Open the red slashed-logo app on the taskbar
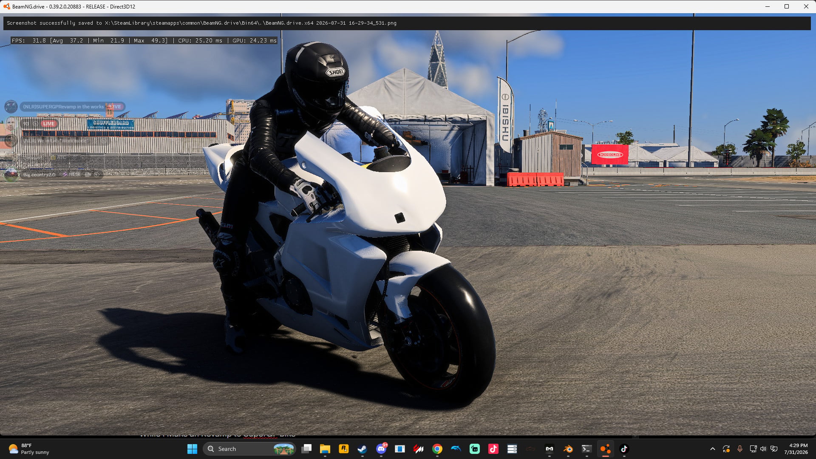Image resolution: width=816 pixels, height=459 pixels. point(419,449)
